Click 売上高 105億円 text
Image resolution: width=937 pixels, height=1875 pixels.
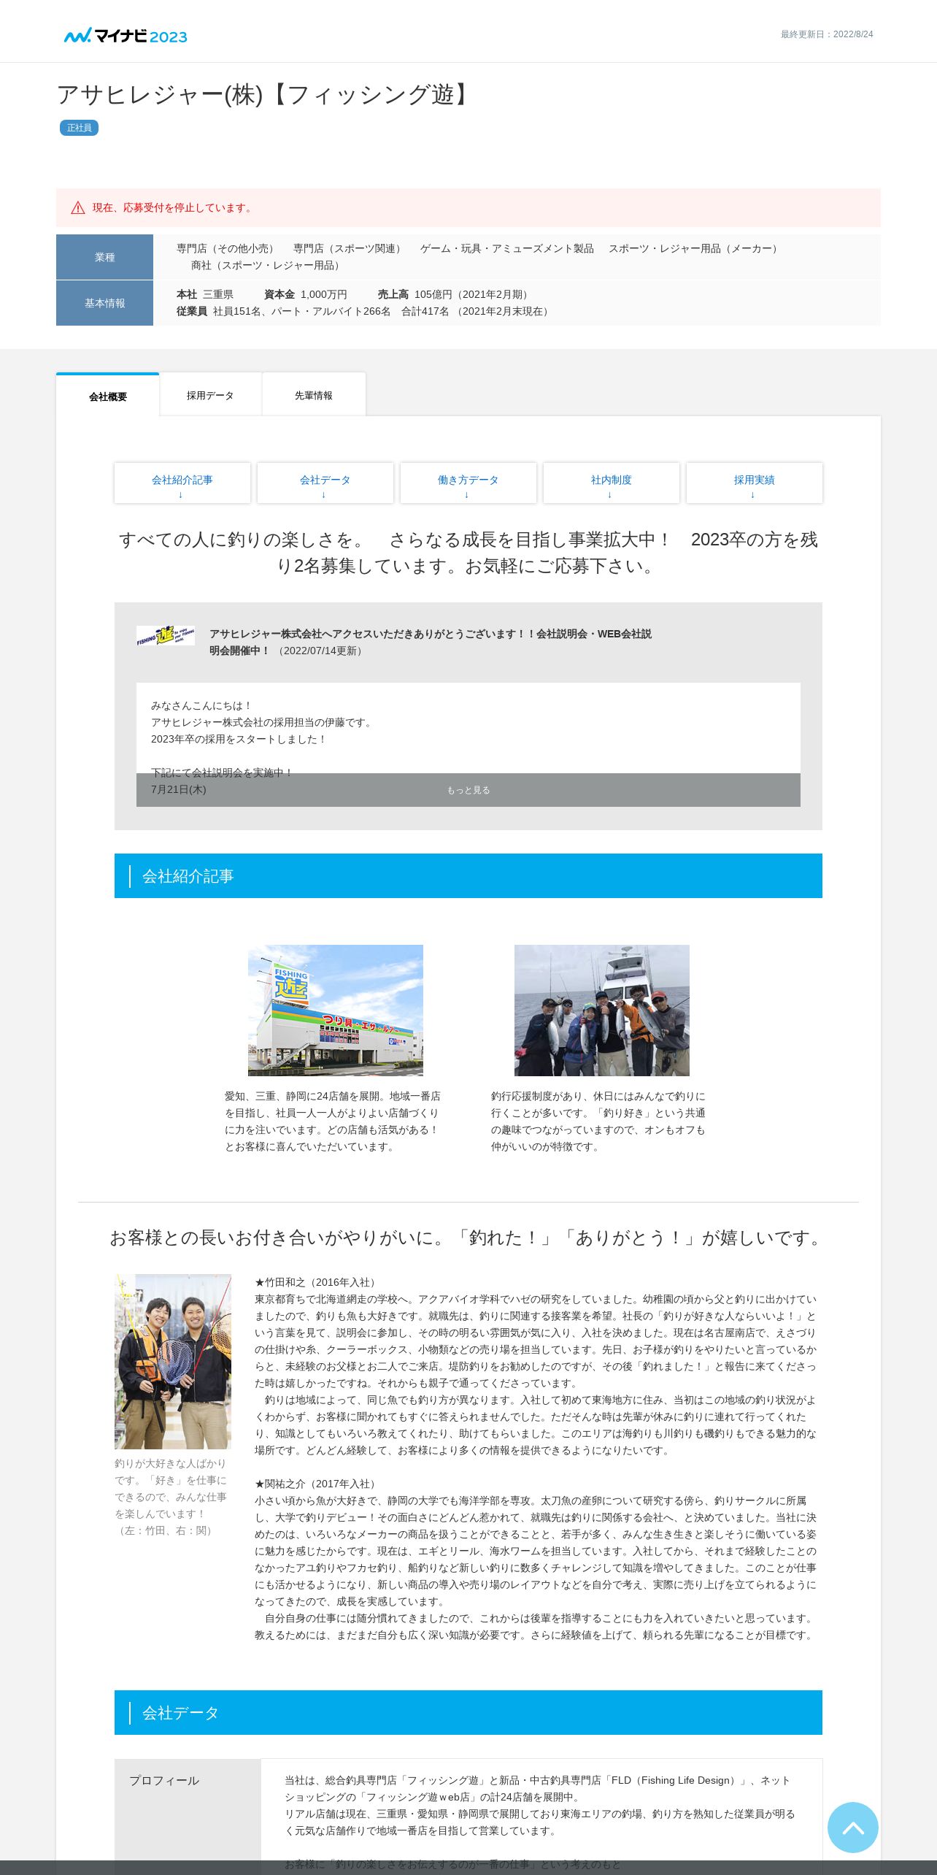tap(455, 295)
